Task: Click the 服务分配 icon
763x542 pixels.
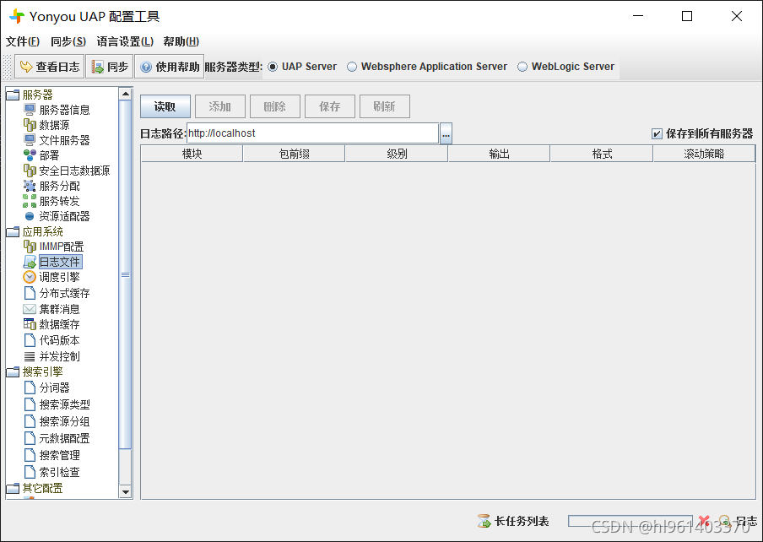Action: (30, 186)
